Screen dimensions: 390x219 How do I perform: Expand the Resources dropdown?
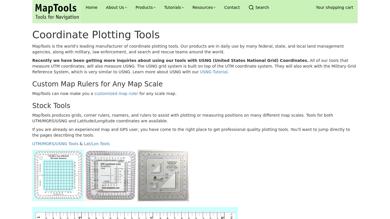point(204,7)
